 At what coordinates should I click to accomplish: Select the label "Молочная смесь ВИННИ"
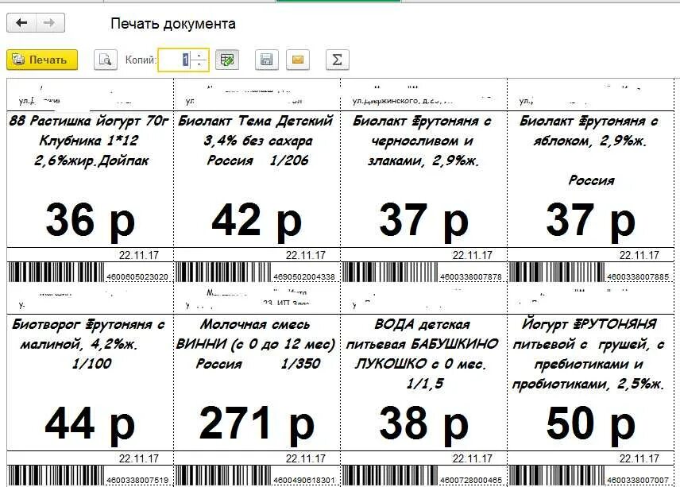click(256, 334)
